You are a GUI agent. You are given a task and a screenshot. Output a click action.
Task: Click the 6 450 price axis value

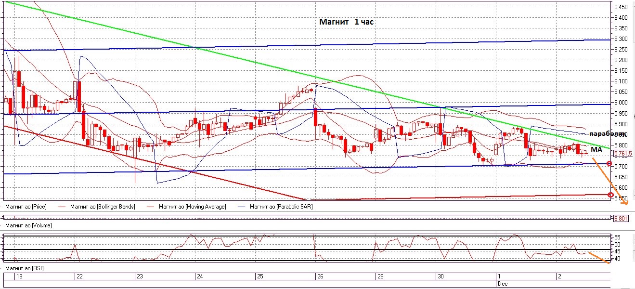(621, 7)
